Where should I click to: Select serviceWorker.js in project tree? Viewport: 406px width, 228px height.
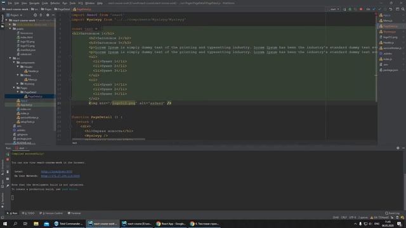pyautogui.click(x=28, y=118)
